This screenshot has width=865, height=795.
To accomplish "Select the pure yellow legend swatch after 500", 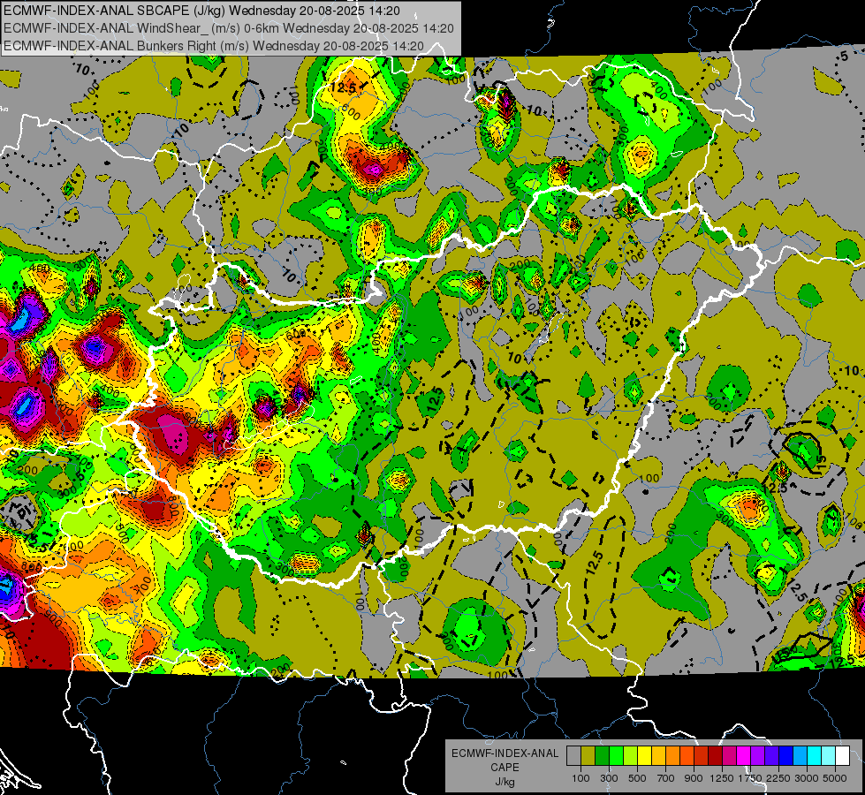I will pyautogui.click(x=644, y=756).
